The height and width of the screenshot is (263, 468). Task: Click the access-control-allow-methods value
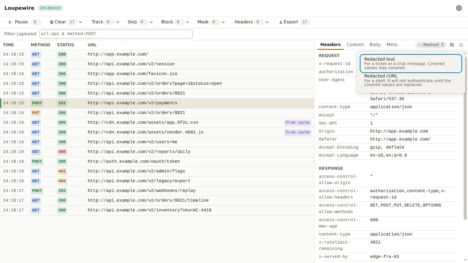click(x=405, y=205)
